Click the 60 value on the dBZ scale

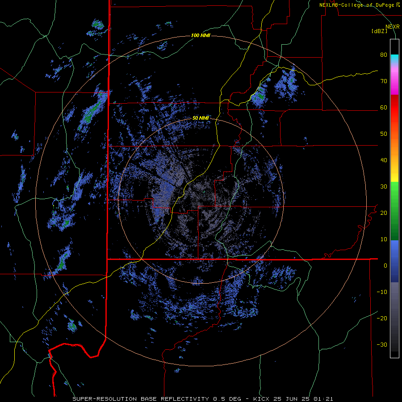[x=384, y=107]
